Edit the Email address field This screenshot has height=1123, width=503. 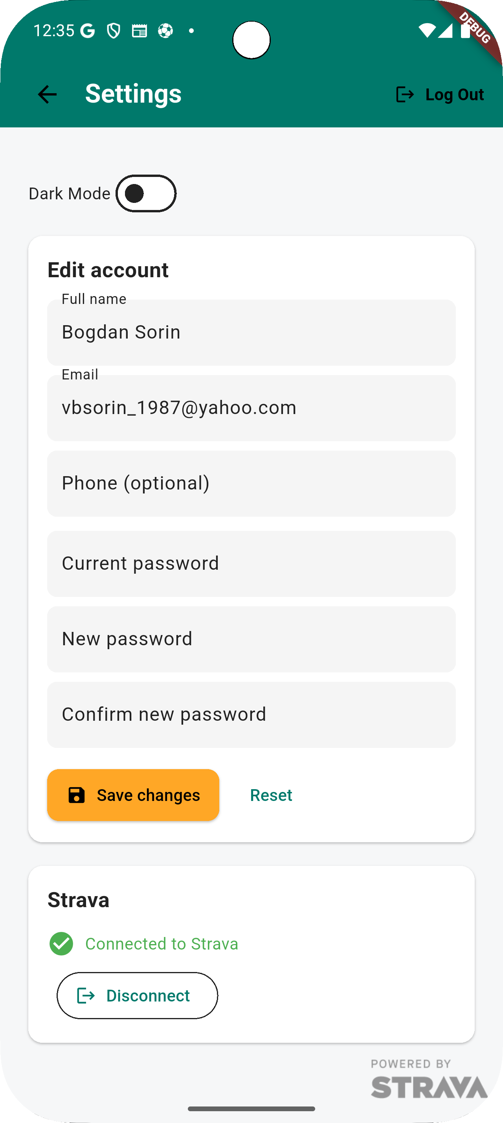(251, 408)
